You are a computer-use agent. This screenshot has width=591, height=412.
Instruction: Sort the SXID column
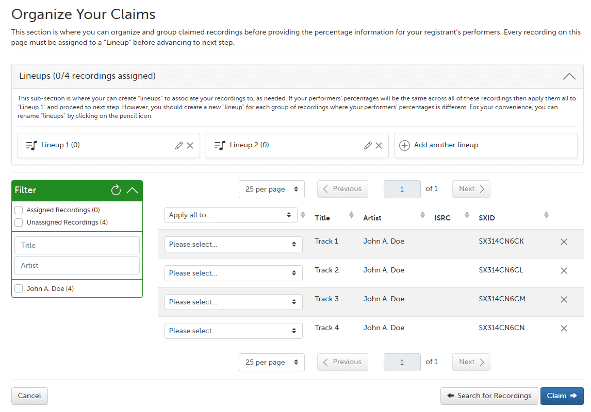point(546,214)
